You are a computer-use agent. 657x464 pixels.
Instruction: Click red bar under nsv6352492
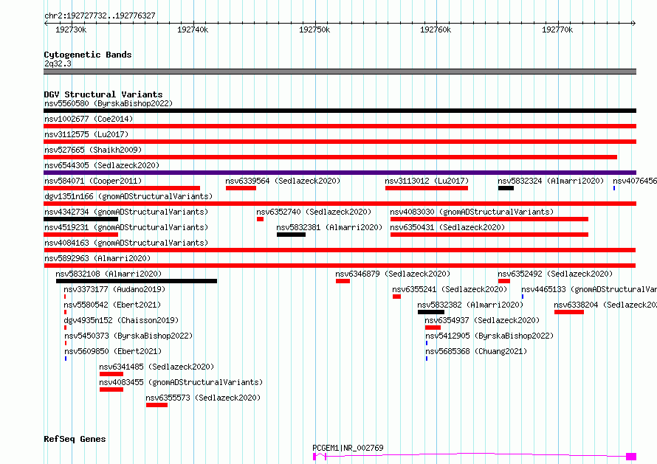504,281
